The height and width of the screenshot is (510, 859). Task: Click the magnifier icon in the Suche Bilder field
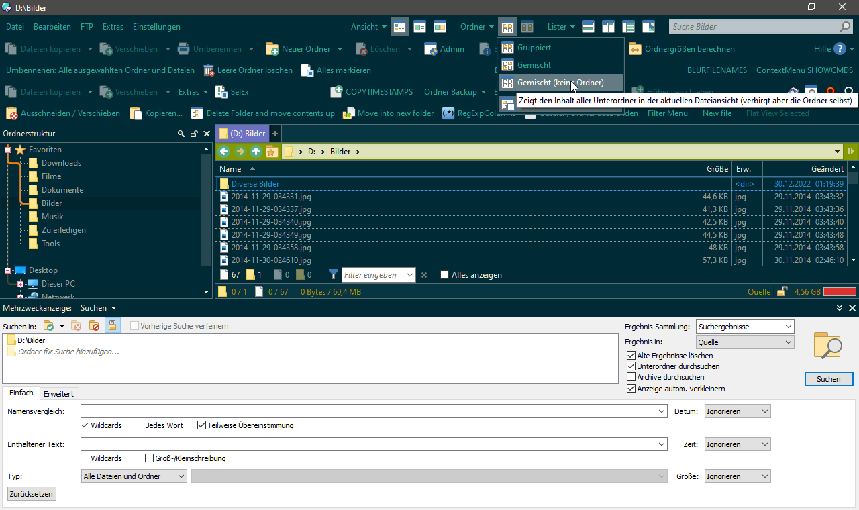coord(845,27)
